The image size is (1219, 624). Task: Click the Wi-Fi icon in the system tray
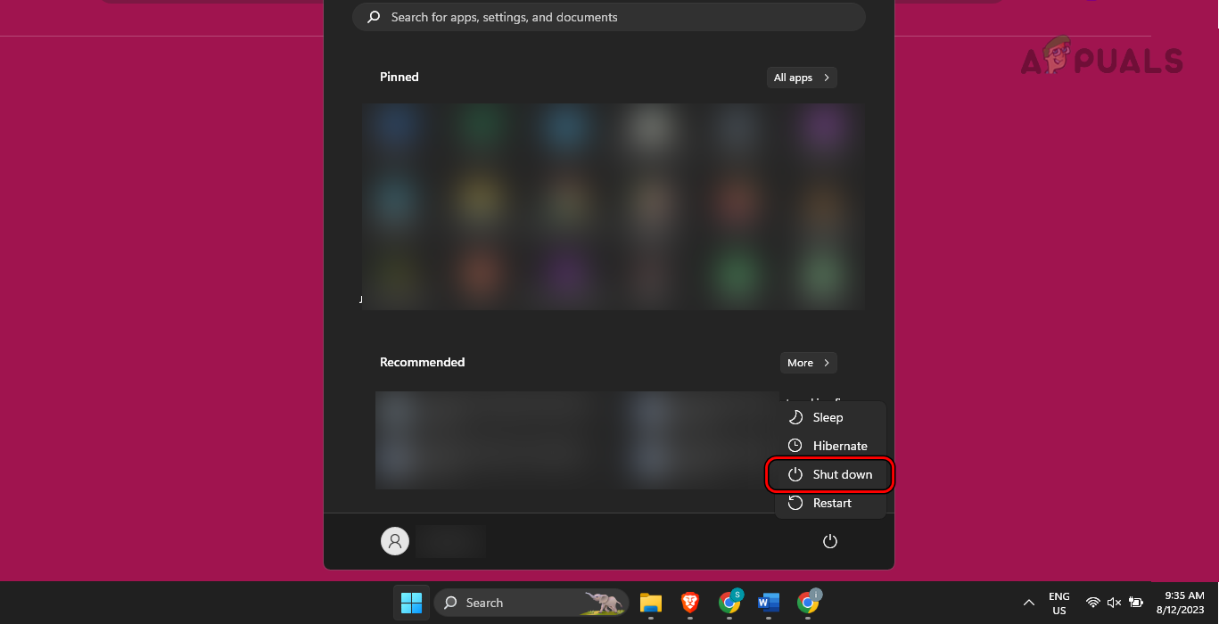tap(1093, 603)
